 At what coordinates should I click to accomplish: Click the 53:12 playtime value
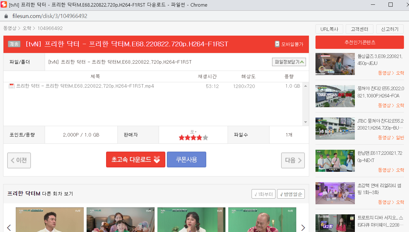coord(212,86)
